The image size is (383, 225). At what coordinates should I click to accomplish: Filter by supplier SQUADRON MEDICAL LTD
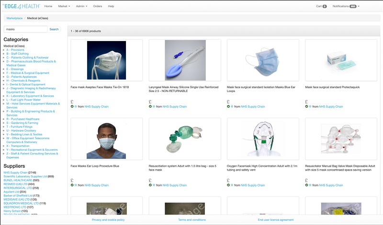21,204
